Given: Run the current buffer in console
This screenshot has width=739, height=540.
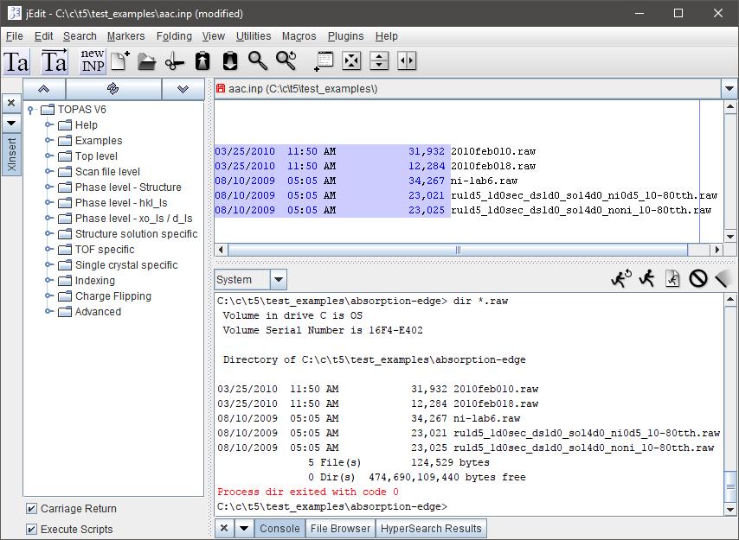Looking at the screenshot, I should 672,279.
